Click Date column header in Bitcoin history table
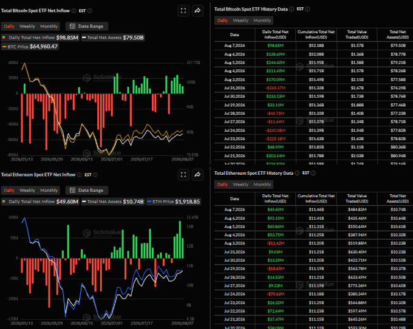413x329 pixels. (x=234, y=35)
